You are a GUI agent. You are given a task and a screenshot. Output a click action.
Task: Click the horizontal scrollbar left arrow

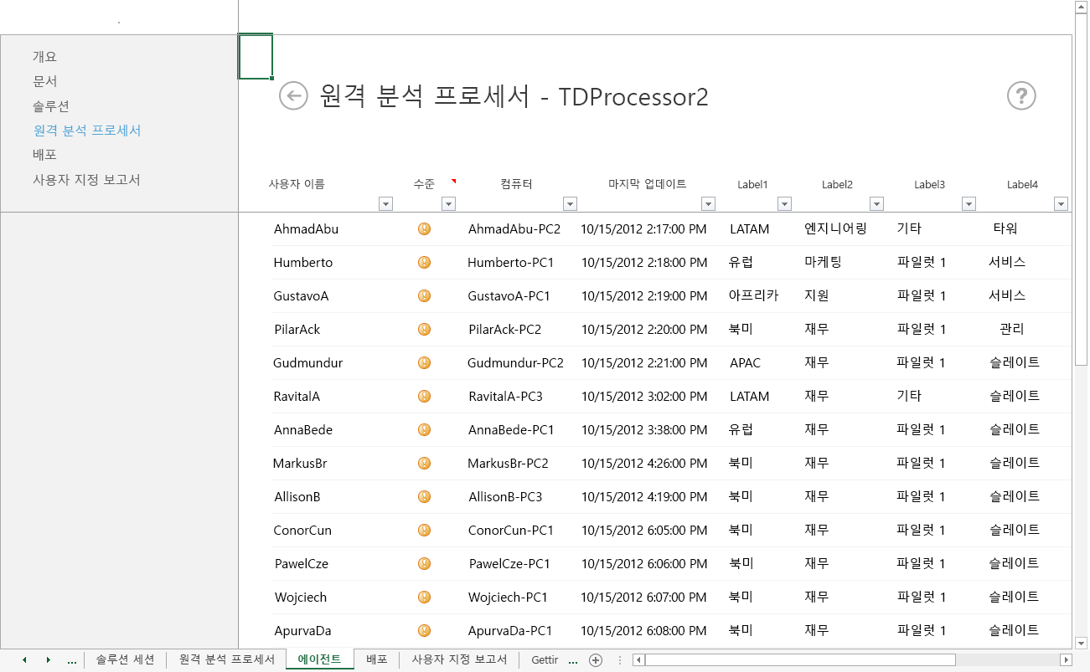tap(638, 659)
